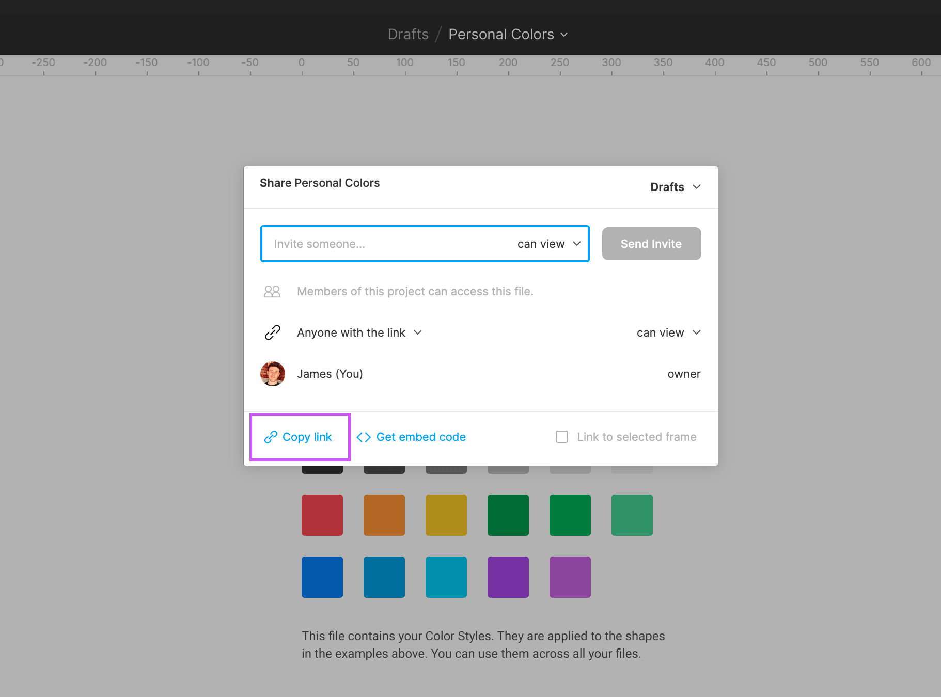Click the Send Invite button
941x697 pixels.
(x=651, y=244)
